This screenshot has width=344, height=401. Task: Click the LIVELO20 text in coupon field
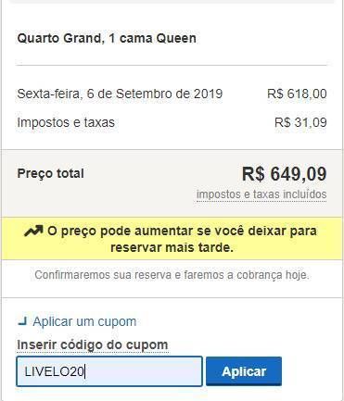pyautogui.click(x=55, y=371)
